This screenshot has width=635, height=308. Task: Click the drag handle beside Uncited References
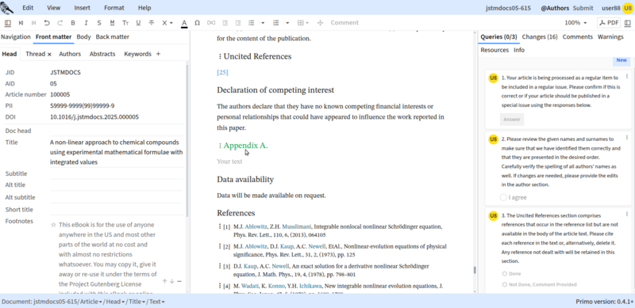(x=220, y=56)
